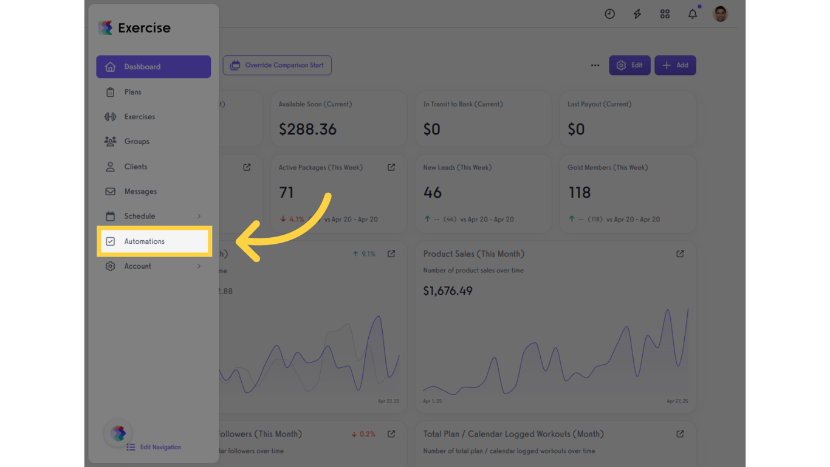Open the three-dot overflow menu
830x467 pixels.
pos(595,65)
